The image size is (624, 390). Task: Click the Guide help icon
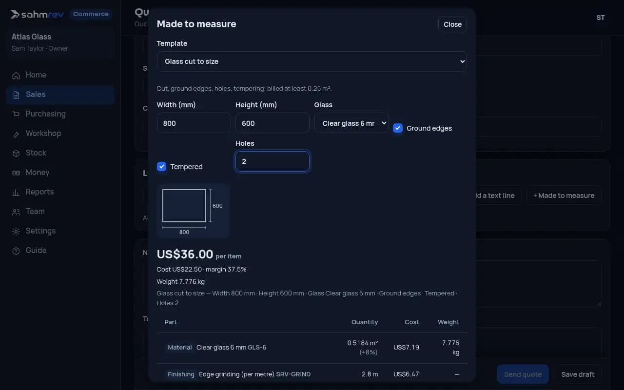(16, 251)
